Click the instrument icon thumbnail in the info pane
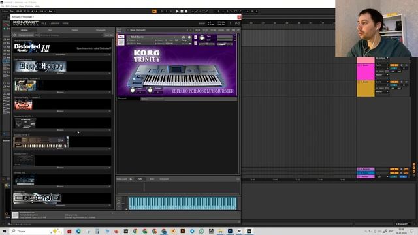 pyautogui.click(x=15, y=215)
